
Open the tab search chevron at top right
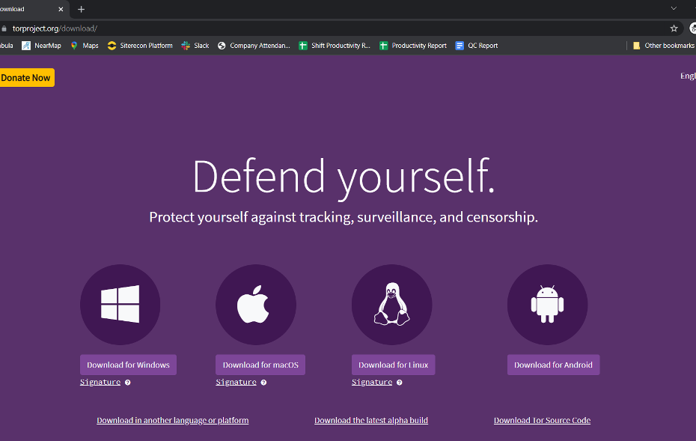pos(673,10)
